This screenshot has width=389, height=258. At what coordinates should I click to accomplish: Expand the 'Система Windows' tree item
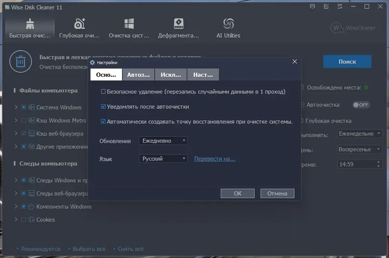(16, 107)
